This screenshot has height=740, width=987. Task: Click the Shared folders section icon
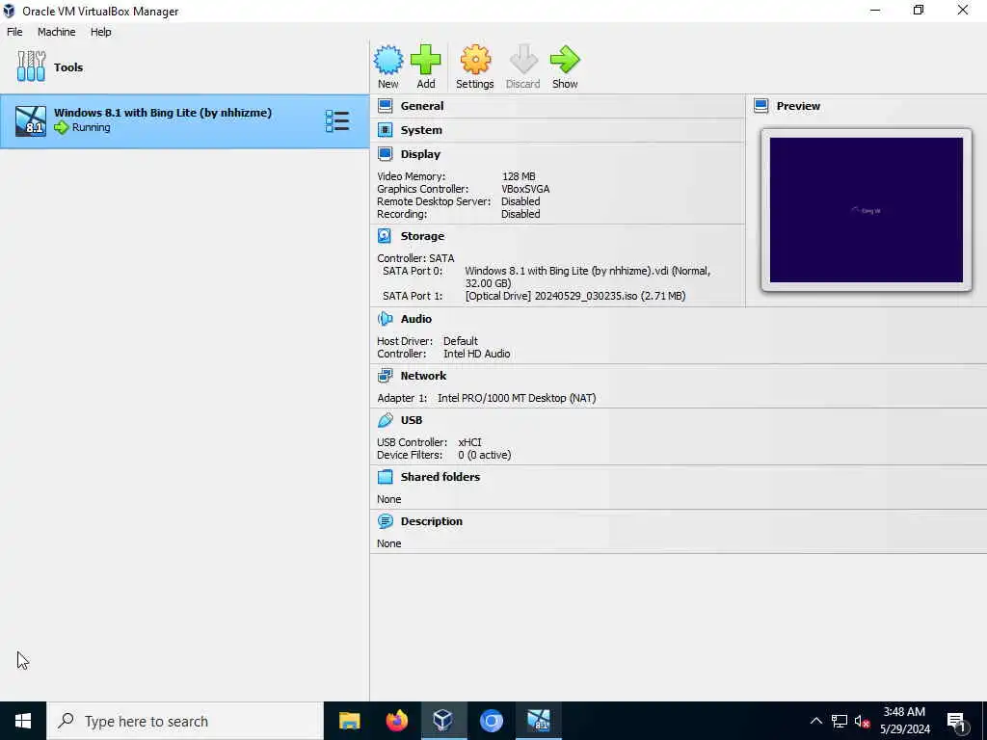(x=386, y=477)
